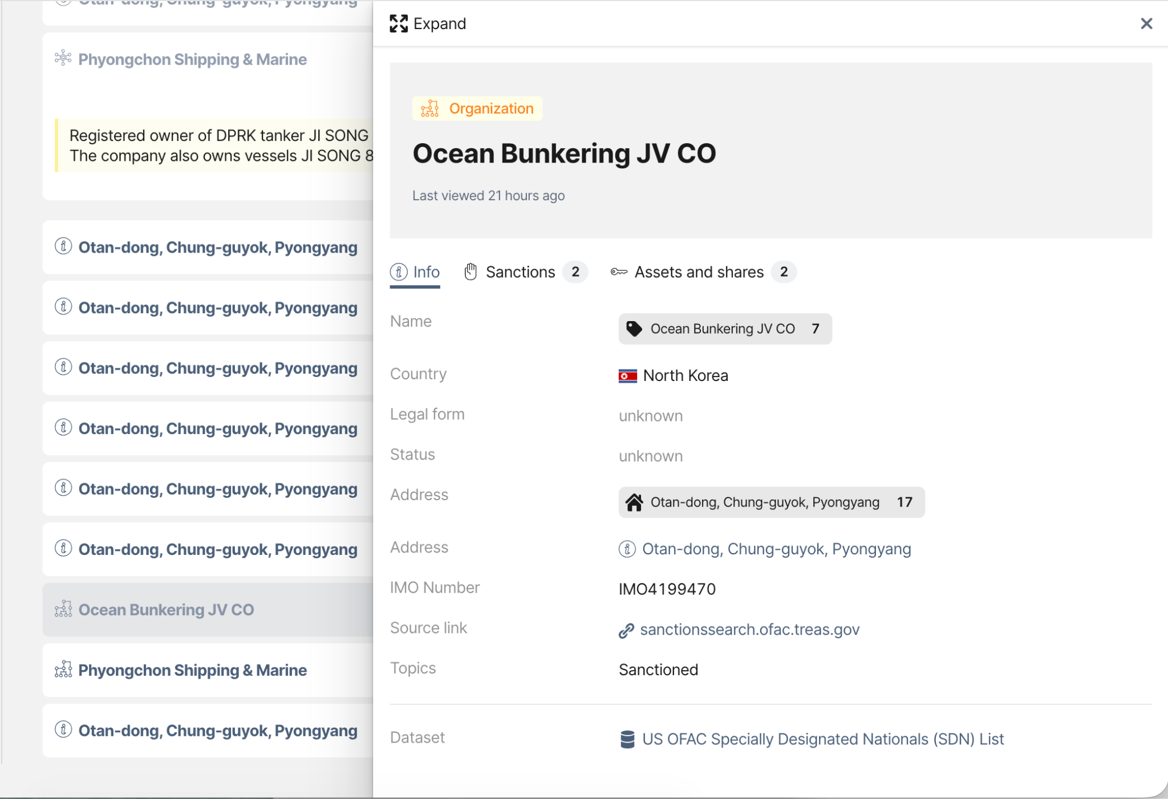
Task: Click the Sanctions count badge 2
Action: click(x=575, y=272)
